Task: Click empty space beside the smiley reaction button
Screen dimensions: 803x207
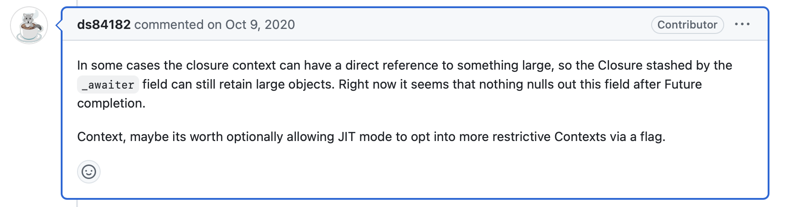Action: tap(408, 172)
